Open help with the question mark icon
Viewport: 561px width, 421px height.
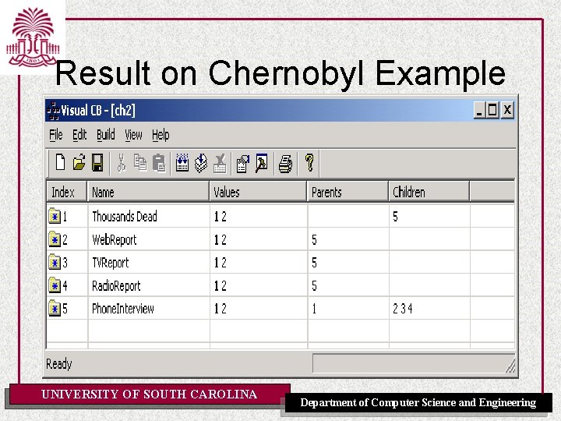(x=309, y=163)
